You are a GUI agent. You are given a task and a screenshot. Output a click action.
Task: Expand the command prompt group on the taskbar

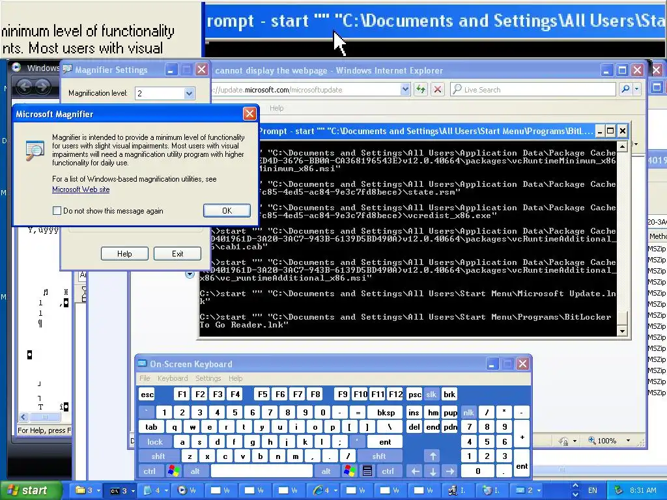coord(133,490)
